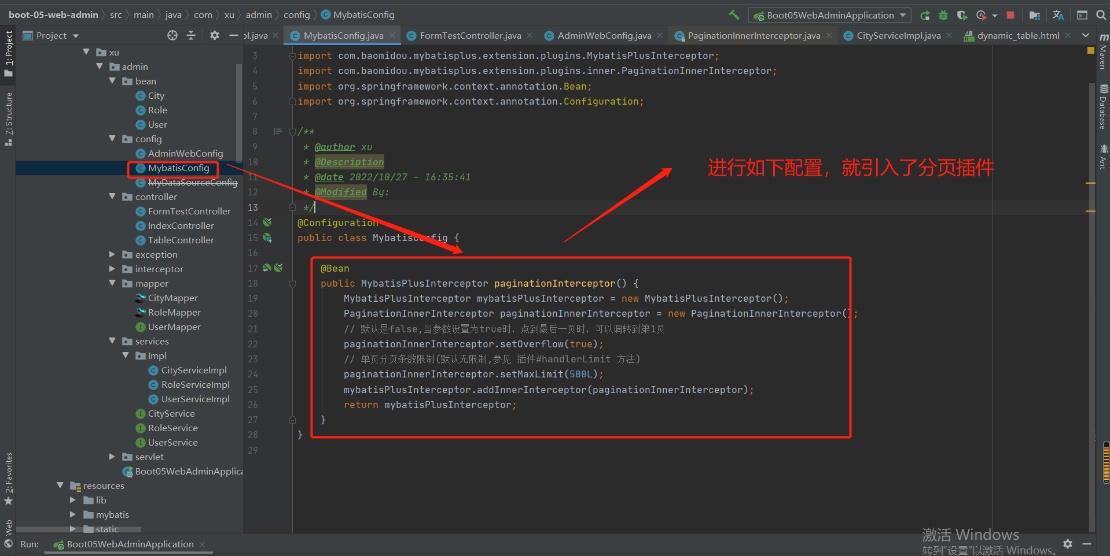Run with coverage shield icon
Viewport: 1110px width, 556px height.
pos(962,16)
